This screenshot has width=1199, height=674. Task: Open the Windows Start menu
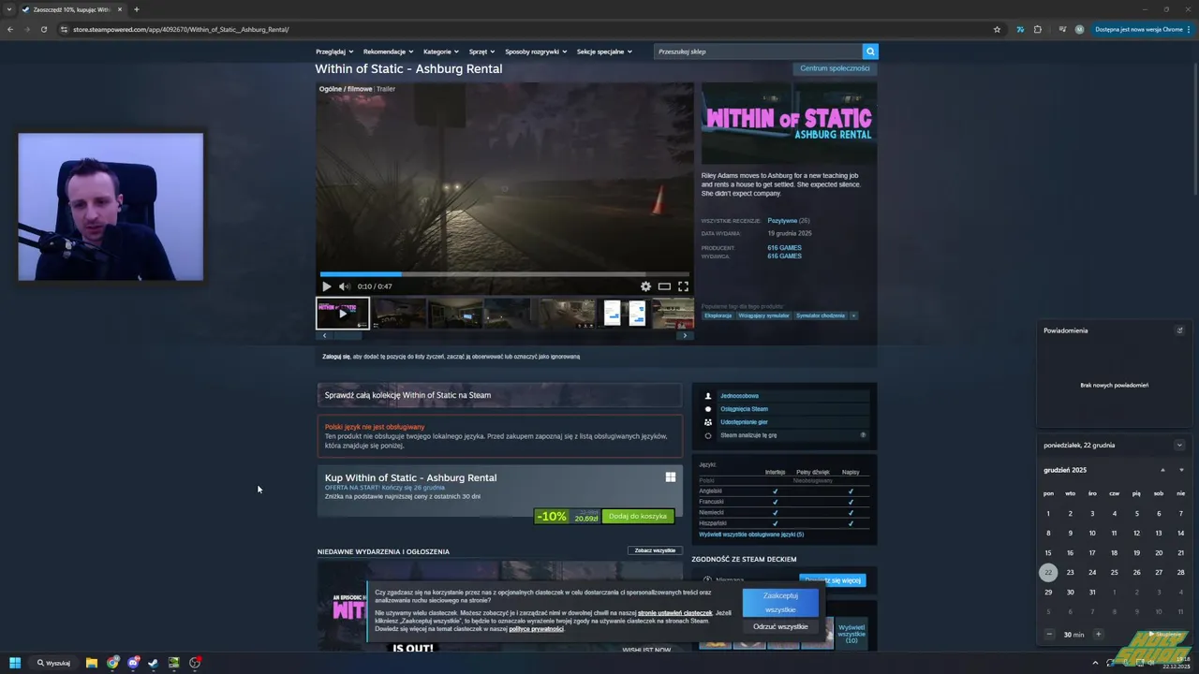(x=15, y=663)
